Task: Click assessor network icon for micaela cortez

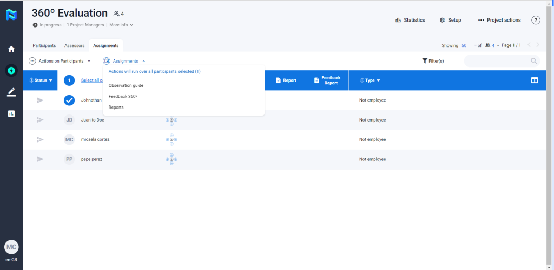Action: [x=172, y=139]
